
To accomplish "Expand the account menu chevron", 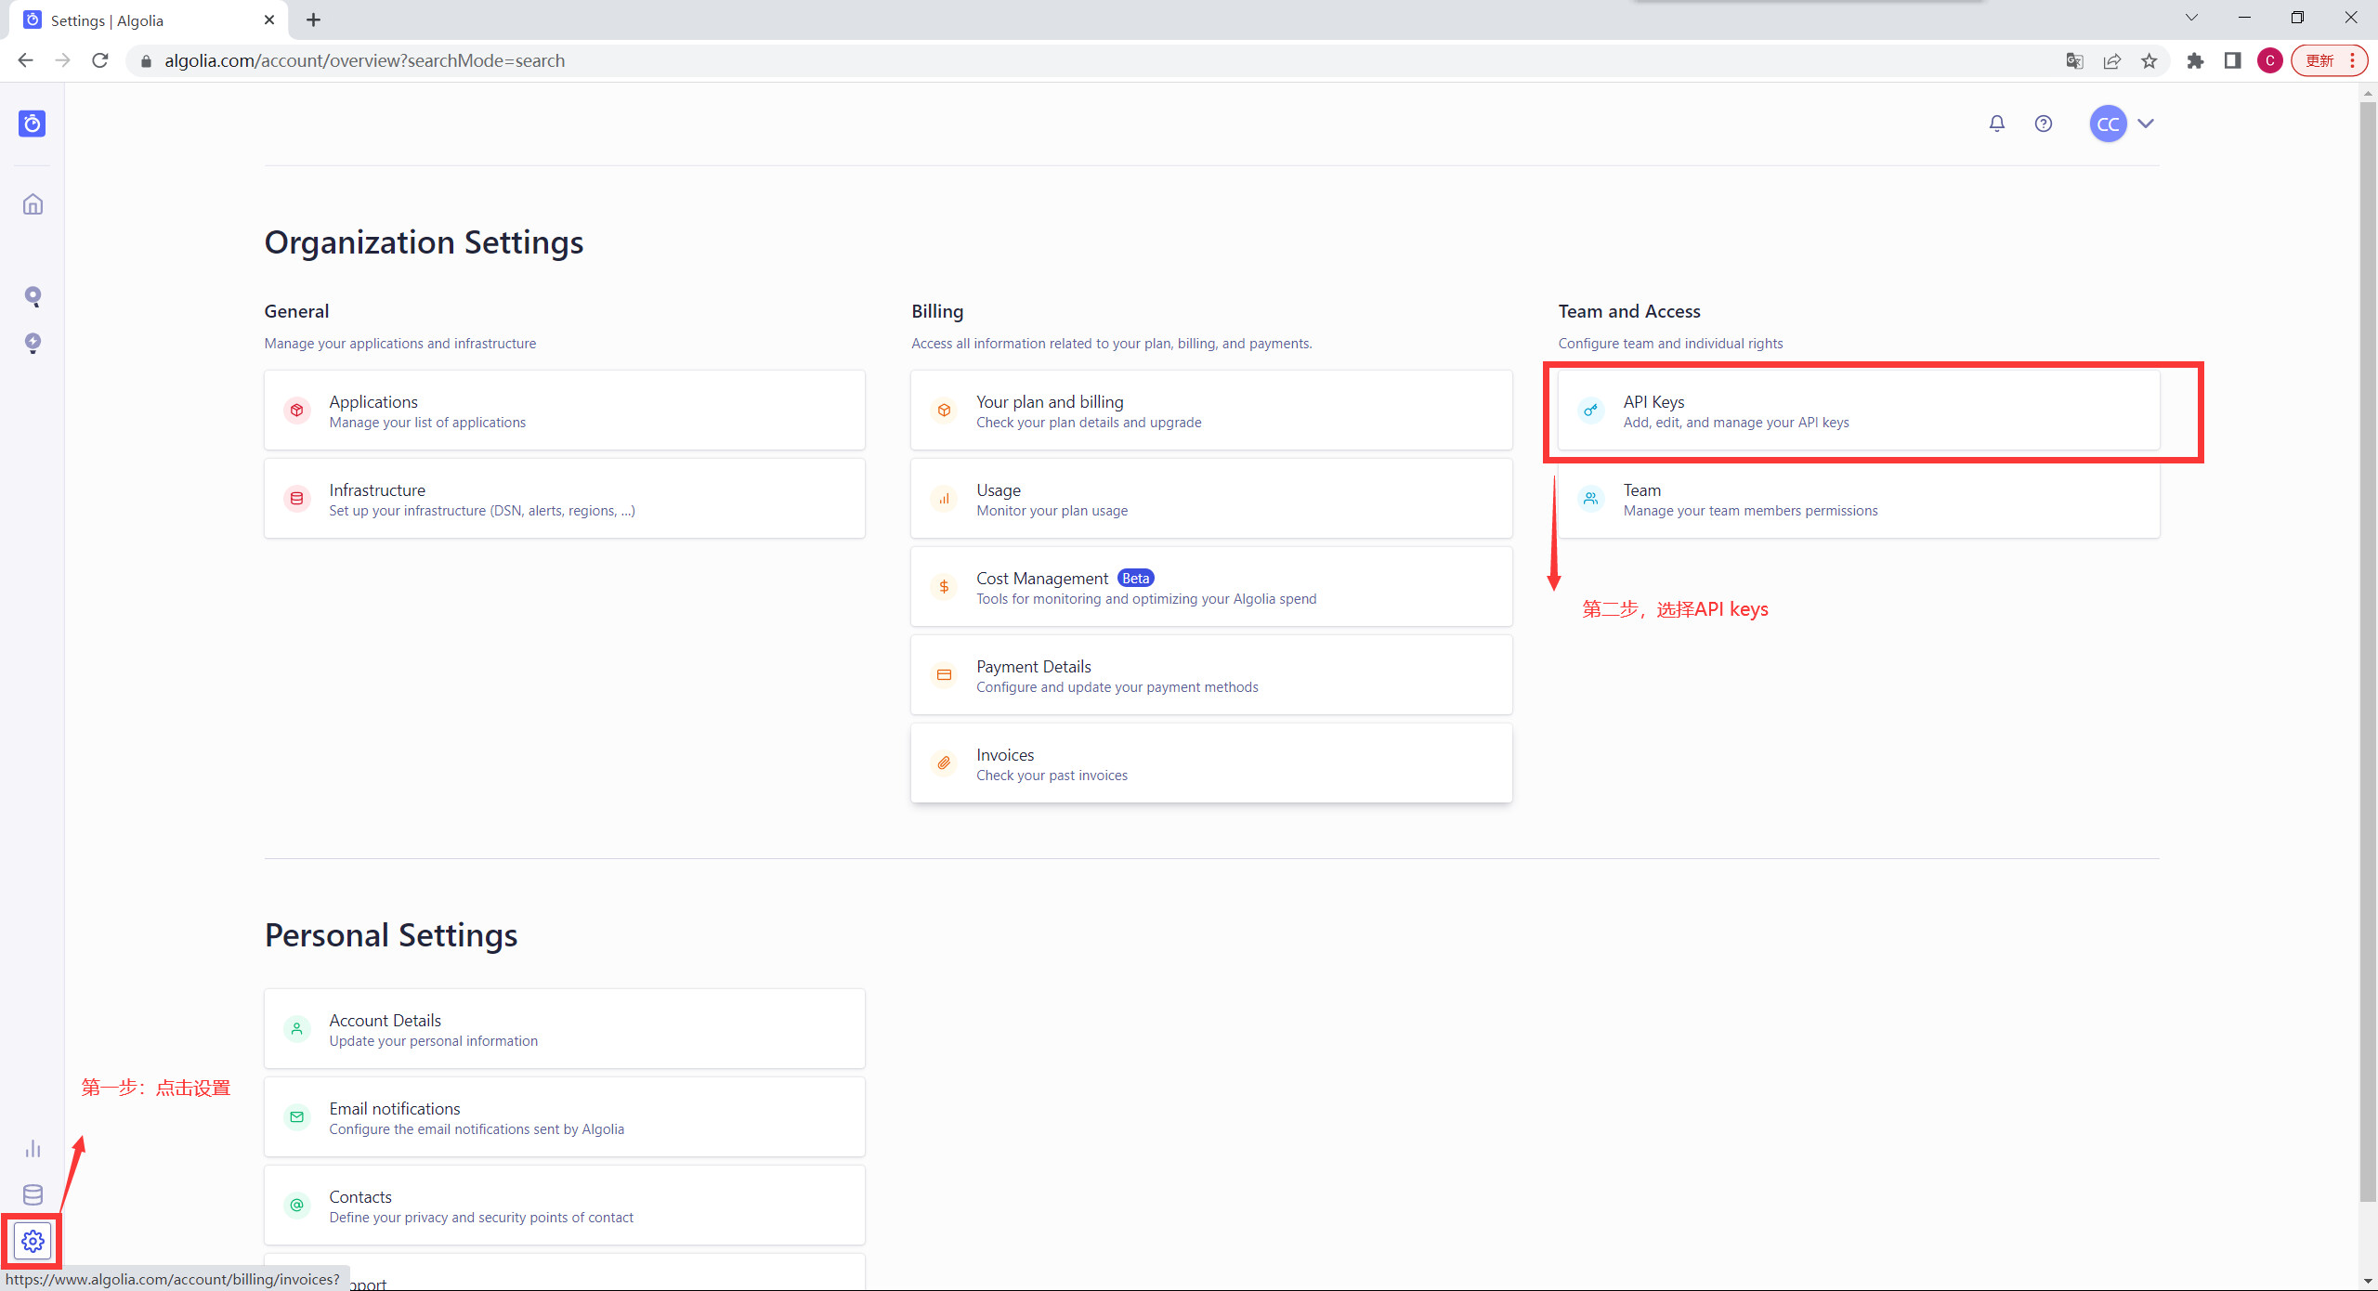I will pos(2145,123).
